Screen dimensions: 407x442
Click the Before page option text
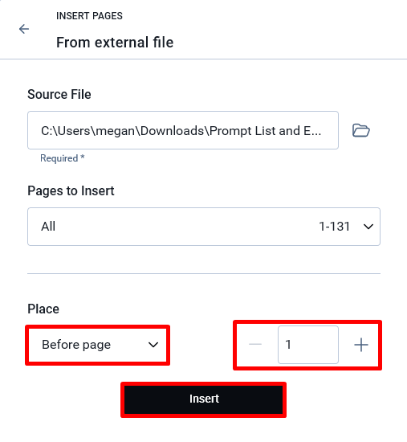76,345
